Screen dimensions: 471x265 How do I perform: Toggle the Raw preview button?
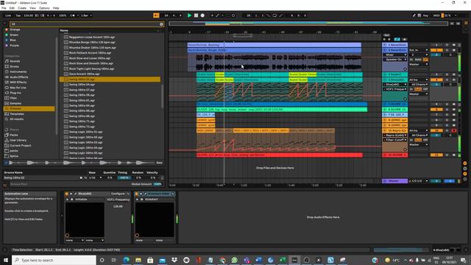point(159,163)
